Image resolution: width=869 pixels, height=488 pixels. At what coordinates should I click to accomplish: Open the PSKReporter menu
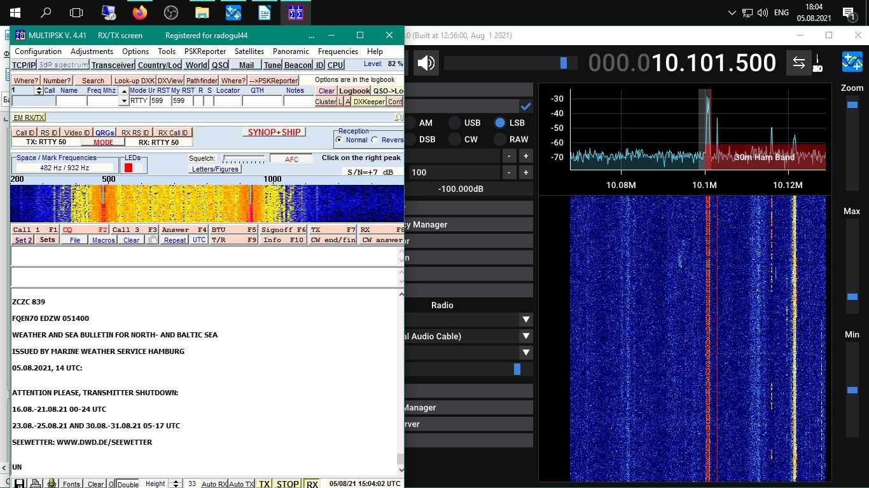click(x=205, y=51)
